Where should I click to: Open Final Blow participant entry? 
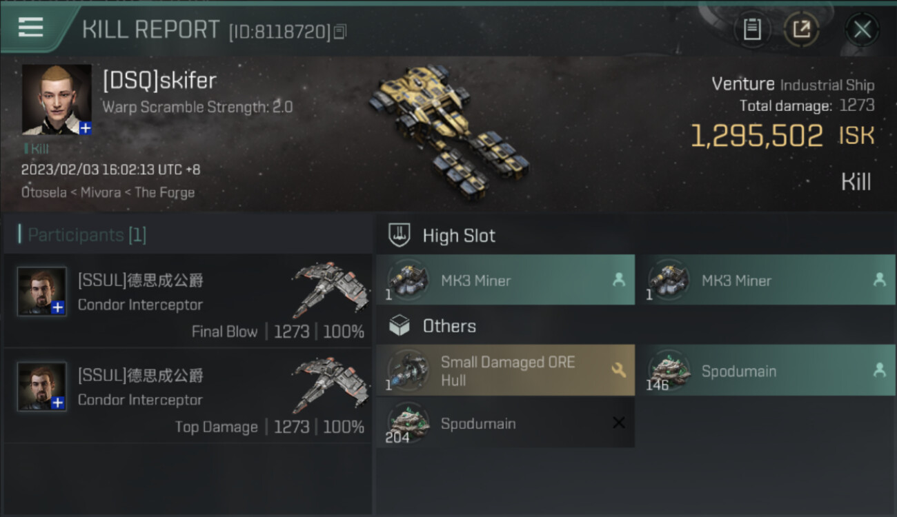(188, 301)
